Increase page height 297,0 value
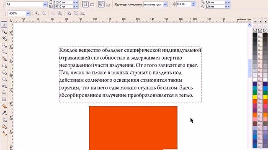 point(77,7)
